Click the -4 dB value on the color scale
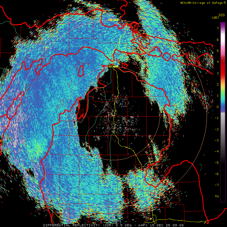Image resolution: width=227 pixels, height=227 pixels. 217,152
